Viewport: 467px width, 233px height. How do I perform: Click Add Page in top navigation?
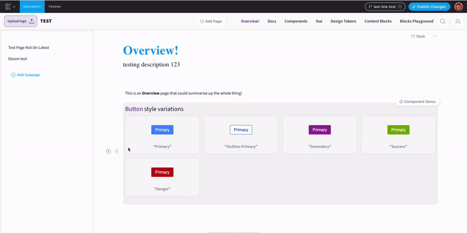click(211, 21)
